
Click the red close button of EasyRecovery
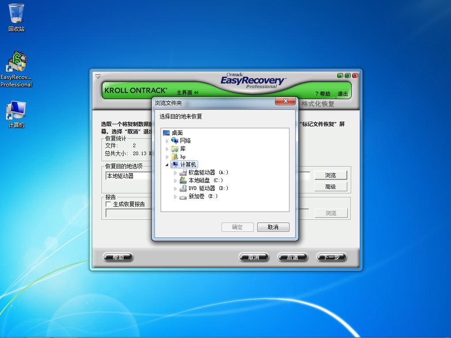tap(355, 75)
